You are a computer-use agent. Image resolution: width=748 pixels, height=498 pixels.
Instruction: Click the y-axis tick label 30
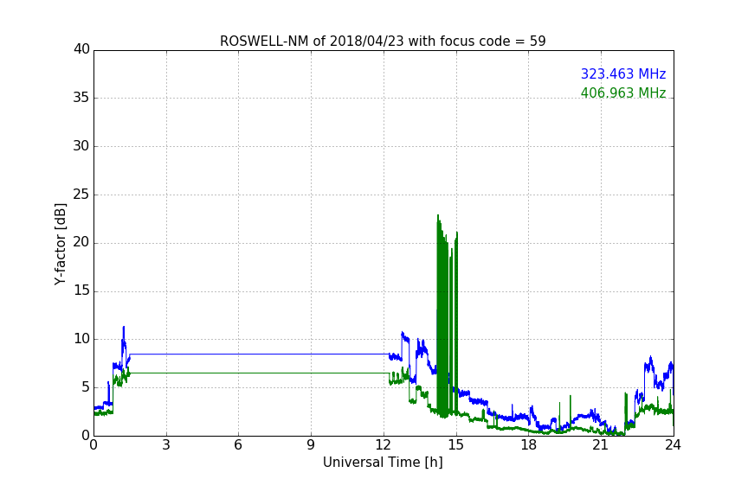81,146
